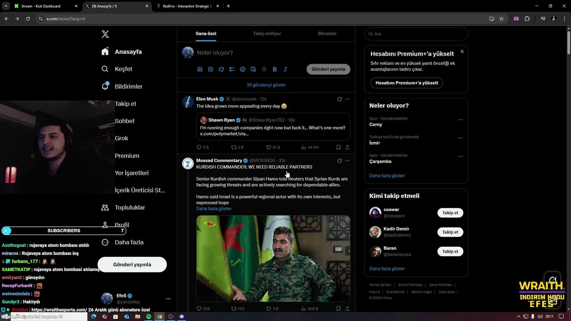571x321 pixels.
Task: Open more options on Elon Musk post
Action: (348, 99)
